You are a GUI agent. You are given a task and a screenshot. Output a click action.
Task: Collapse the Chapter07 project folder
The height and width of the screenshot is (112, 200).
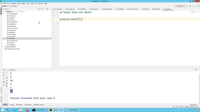(3, 12)
